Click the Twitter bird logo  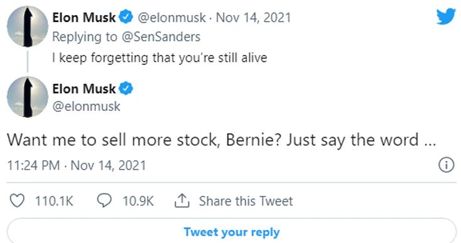pyautogui.click(x=446, y=16)
